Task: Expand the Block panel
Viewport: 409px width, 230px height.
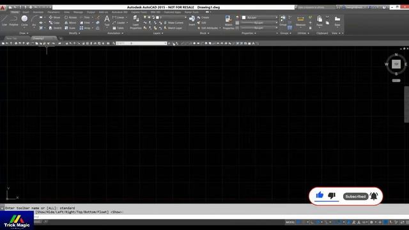Action: (x=204, y=33)
